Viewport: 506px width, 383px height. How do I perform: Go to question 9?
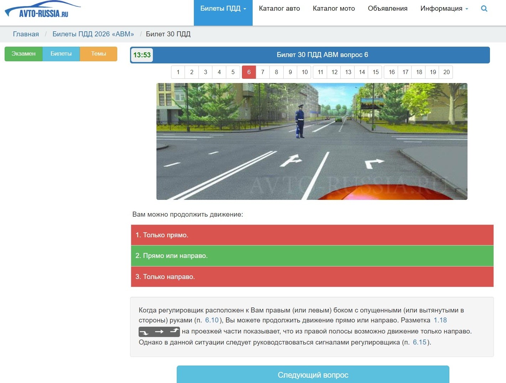click(290, 72)
